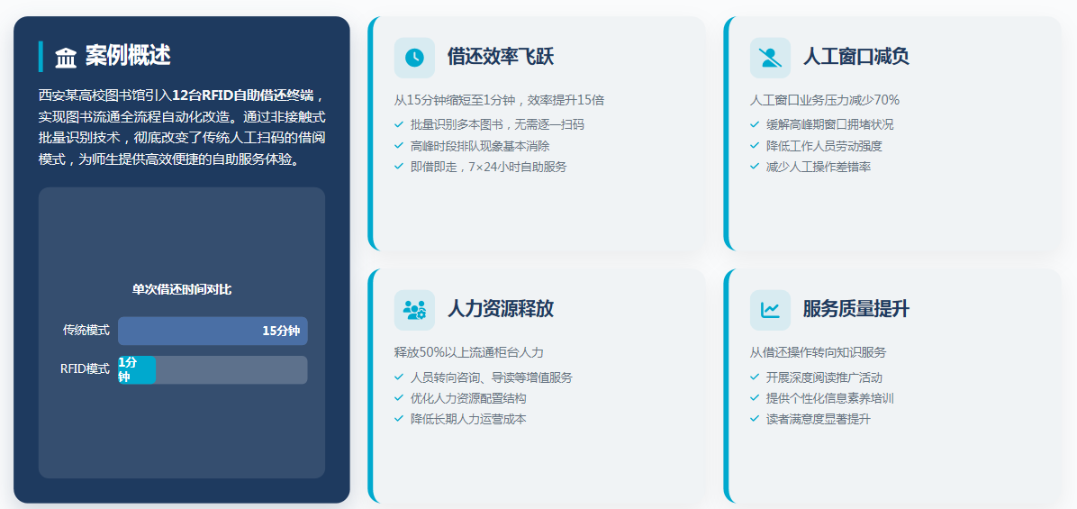Select the 借还效率飞跃 card heading
Image resolution: width=1077 pixels, height=509 pixels.
[500, 57]
